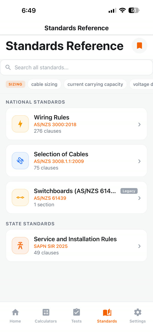Image resolution: width=153 pixels, height=333 pixels.
Task: Tap the cable icon next to Selection of Cables
Action: pyautogui.click(x=20, y=161)
